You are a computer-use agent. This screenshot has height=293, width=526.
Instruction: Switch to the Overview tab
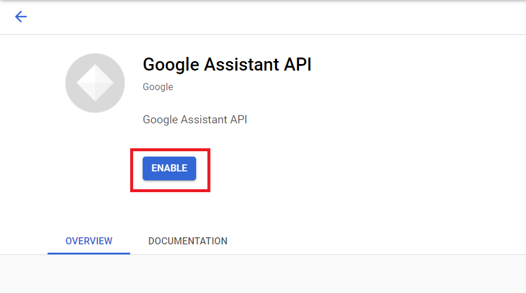pos(89,241)
